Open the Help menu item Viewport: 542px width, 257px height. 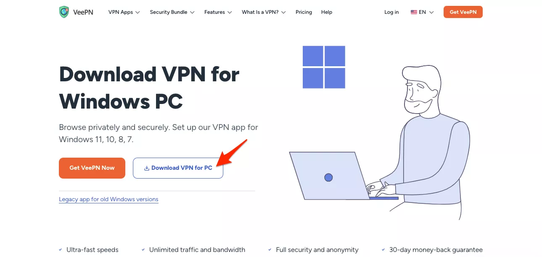pyautogui.click(x=327, y=12)
